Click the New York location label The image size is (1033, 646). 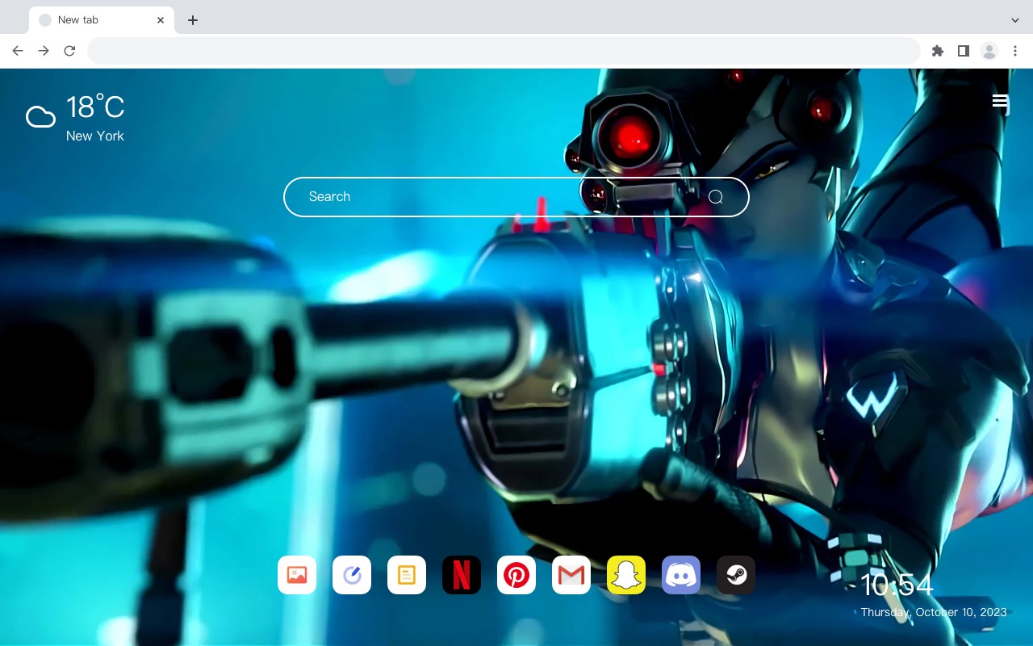(95, 136)
